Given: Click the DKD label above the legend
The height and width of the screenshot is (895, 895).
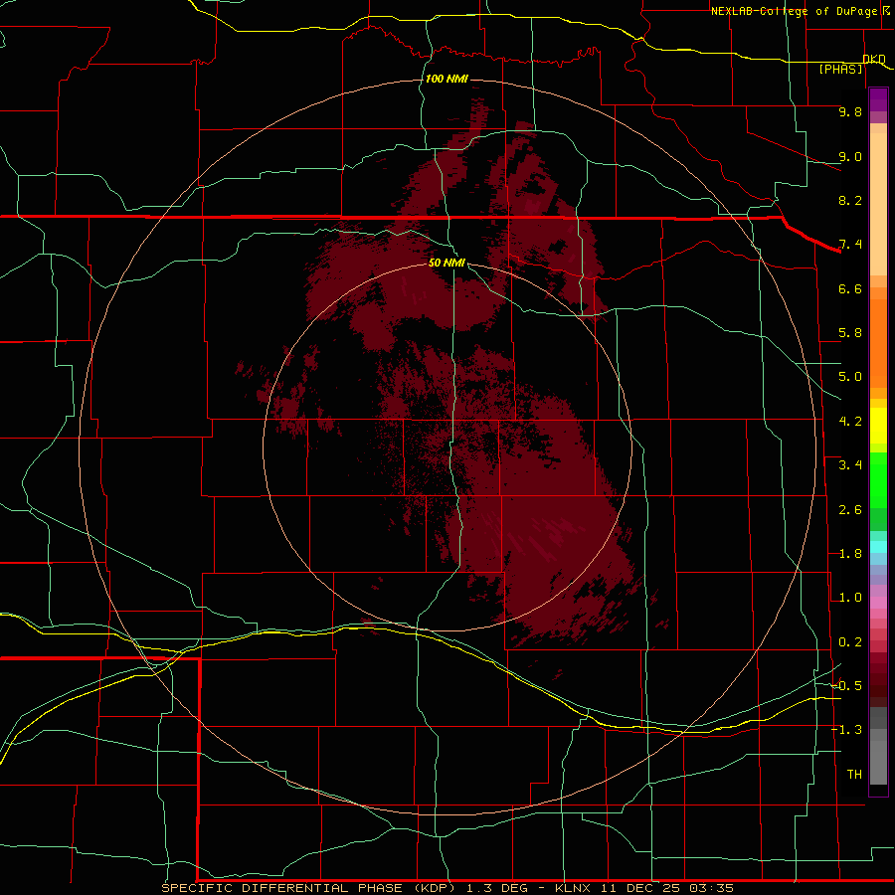Looking at the screenshot, I should pos(874,59).
